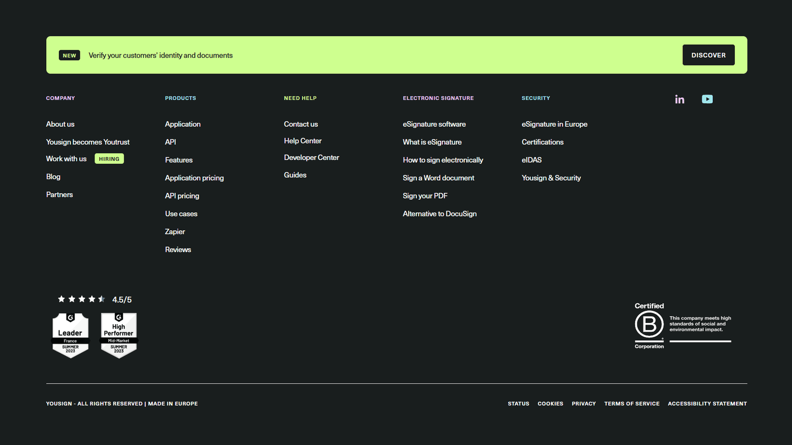Open API pricing link
This screenshot has width=792, height=445.
[182, 196]
